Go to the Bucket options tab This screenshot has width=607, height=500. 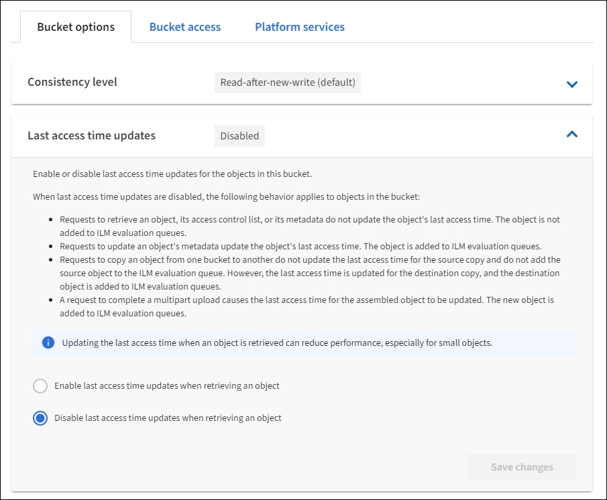tap(76, 27)
